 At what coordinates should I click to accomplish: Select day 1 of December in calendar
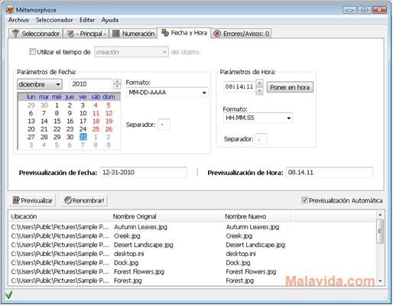coord(57,105)
